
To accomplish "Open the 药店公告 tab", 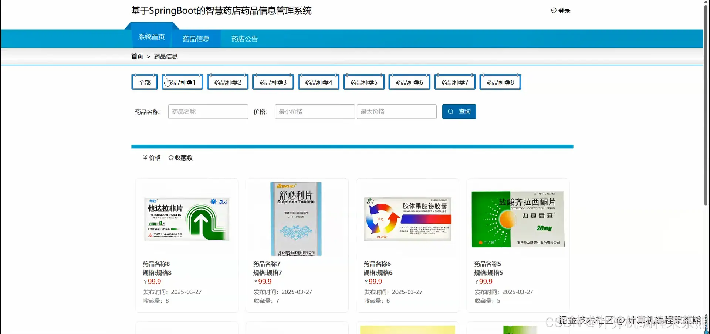I will pyautogui.click(x=244, y=39).
